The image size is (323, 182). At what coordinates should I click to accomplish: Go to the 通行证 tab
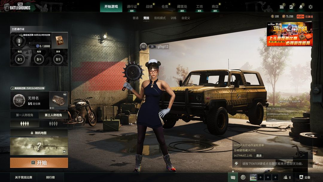pyautogui.click(x=132, y=7)
